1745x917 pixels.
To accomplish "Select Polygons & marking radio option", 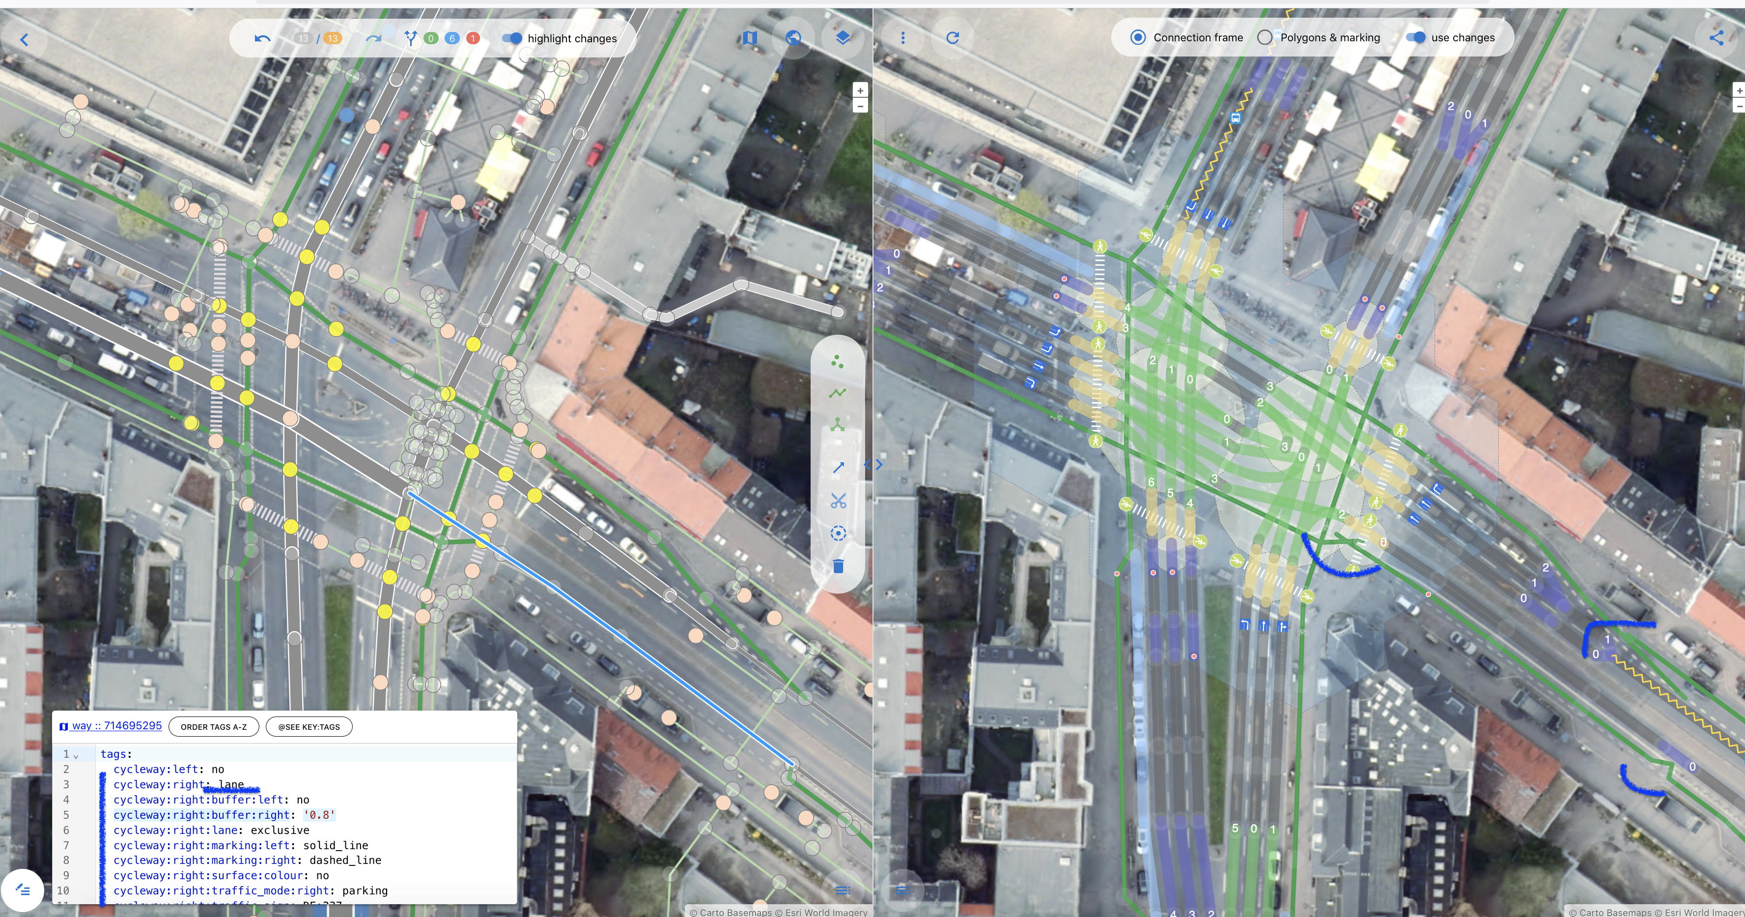I will (x=1265, y=37).
